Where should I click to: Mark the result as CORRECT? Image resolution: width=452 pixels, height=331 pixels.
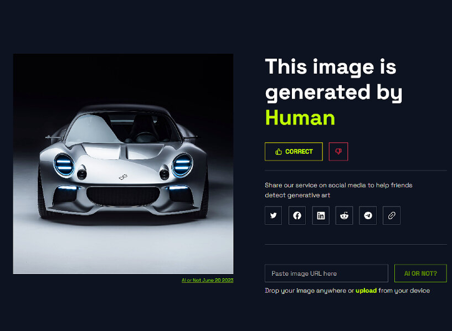coord(294,152)
